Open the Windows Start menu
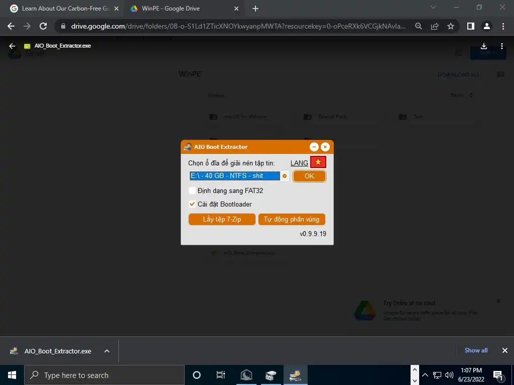Image resolution: width=514 pixels, height=385 pixels. tap(12, 375)
